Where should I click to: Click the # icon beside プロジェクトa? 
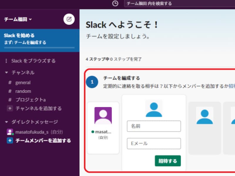10,100
